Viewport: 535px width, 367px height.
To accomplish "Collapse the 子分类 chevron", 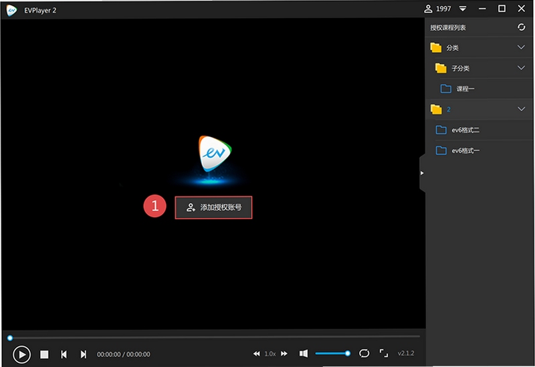I will tap(521, 68).
